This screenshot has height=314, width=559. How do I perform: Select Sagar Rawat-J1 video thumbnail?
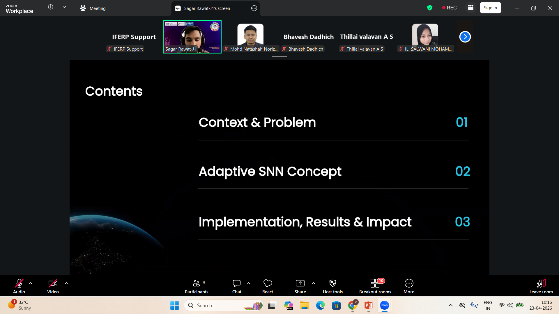coord(192,37)
